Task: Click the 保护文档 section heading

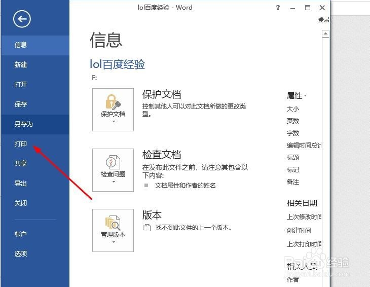Action: [162, 94]
